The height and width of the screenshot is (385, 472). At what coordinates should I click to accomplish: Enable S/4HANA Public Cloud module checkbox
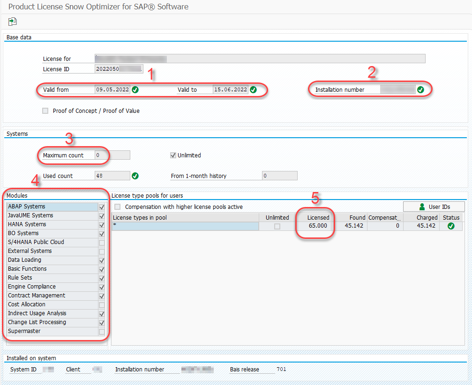[x=102, y=243]
